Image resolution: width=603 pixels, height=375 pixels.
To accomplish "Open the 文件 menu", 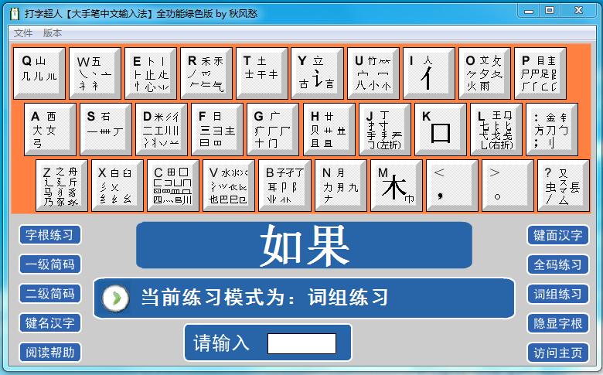I will (22, 33).
